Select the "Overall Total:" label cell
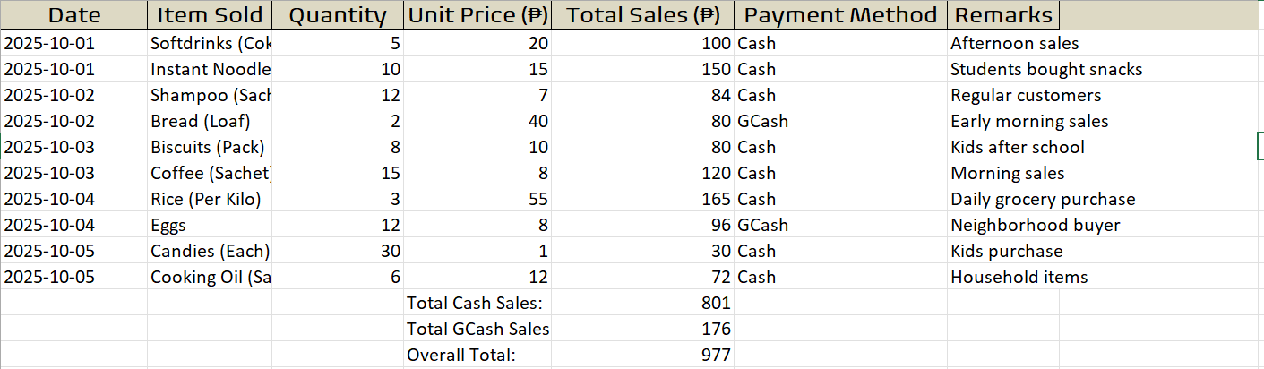 point(477,355)
